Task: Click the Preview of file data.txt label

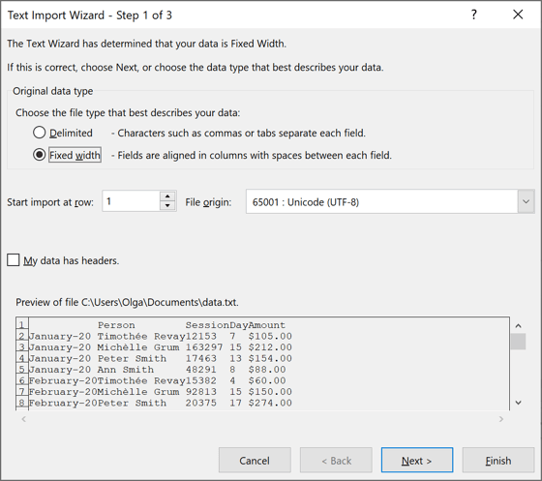Action: [127, 302]
